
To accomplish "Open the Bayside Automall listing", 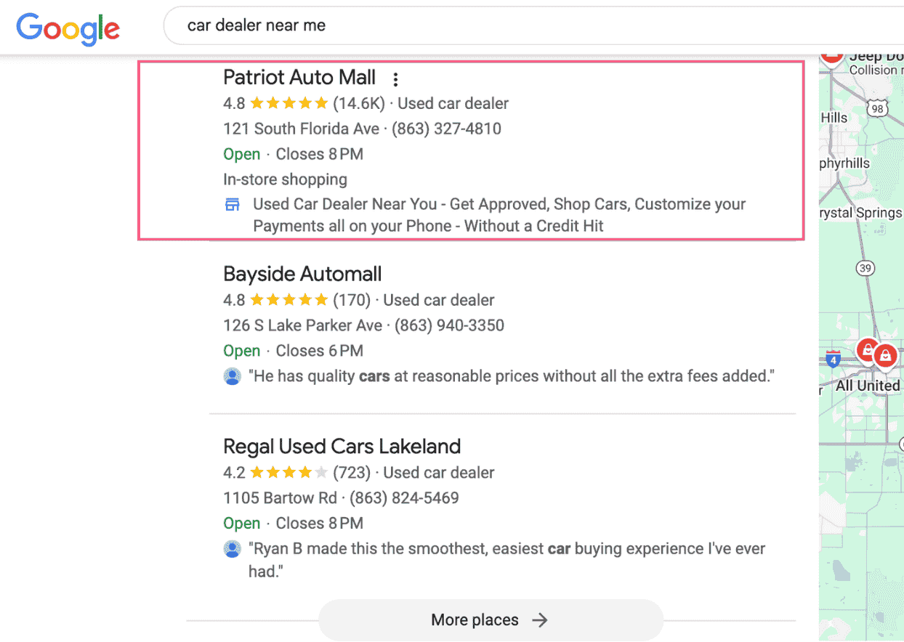I will 302,275.
